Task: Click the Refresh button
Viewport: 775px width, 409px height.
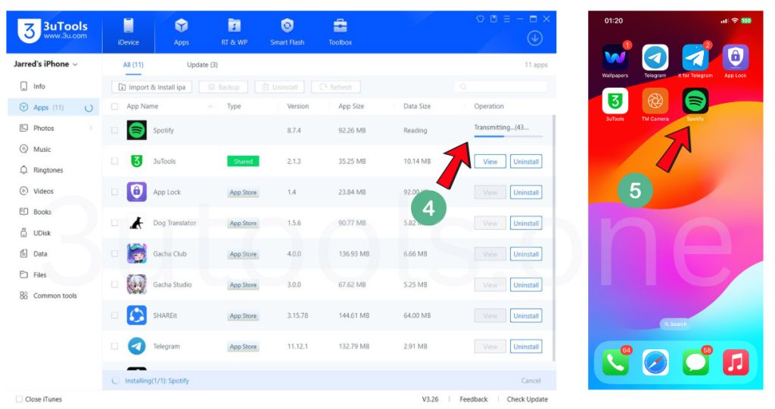Action: click(x=335, y=87)
